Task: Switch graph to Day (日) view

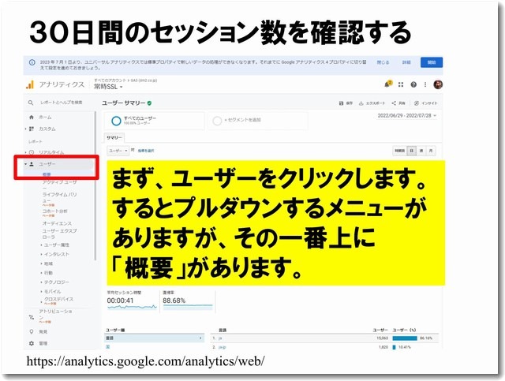Action: click(412, 151)
